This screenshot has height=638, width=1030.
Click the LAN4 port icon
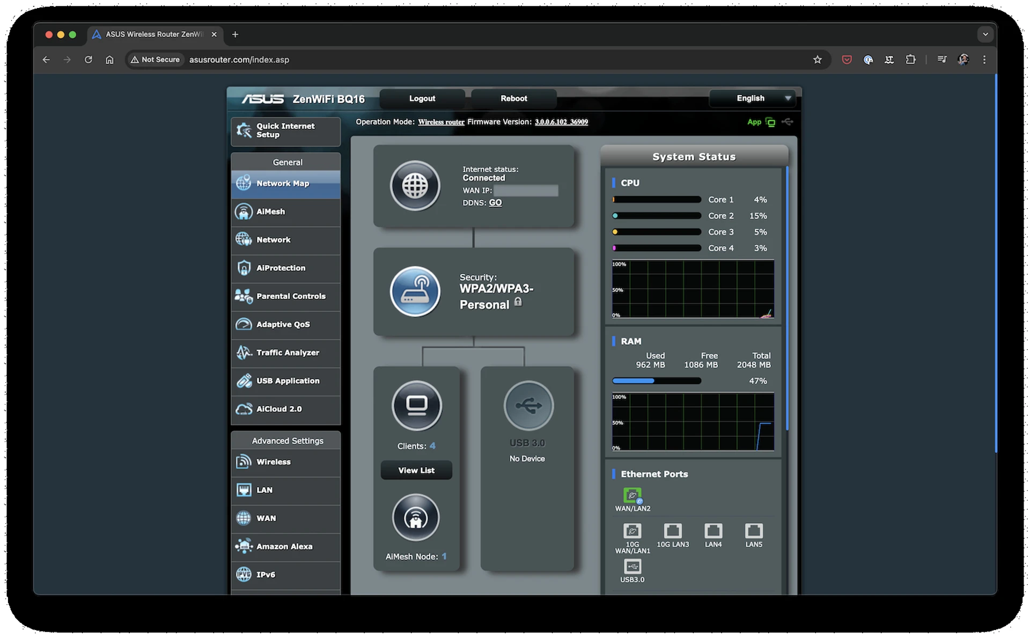click(x=713, y=531)
